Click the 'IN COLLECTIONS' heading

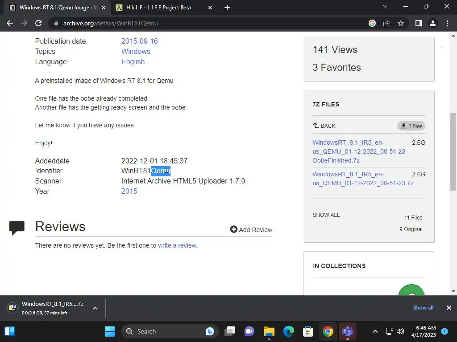click(x=339, y=266)
